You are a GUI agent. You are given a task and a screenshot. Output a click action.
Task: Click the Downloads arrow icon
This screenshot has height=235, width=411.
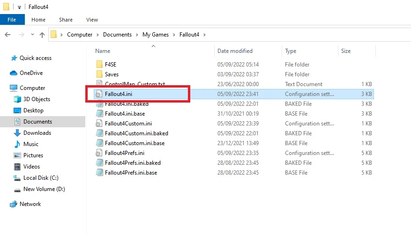[17, 133]
